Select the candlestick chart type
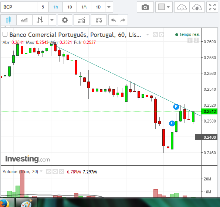The width and height of the screenshot is (220, 207). (9, 20)
